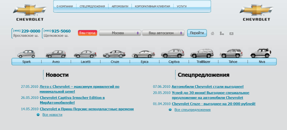Viewport: 287px width, 130px height.
Task: Select the Captiva car image
Action: tap(172, 53)
